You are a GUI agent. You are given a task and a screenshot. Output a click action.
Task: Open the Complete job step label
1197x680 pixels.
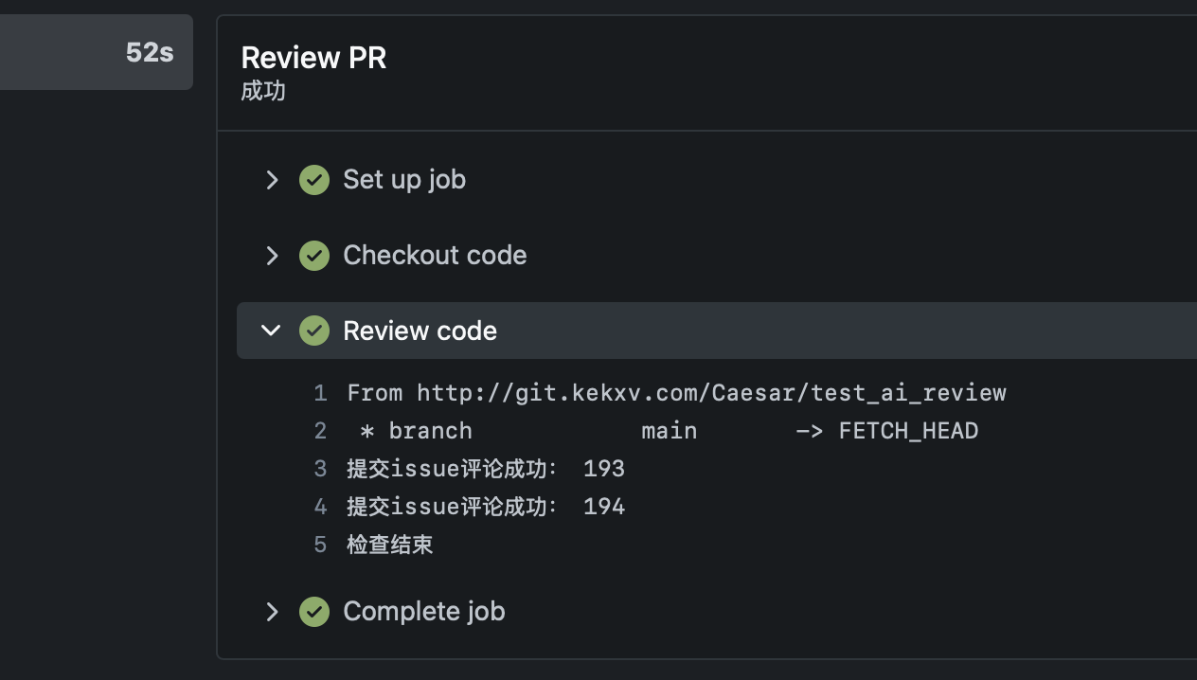423,612
